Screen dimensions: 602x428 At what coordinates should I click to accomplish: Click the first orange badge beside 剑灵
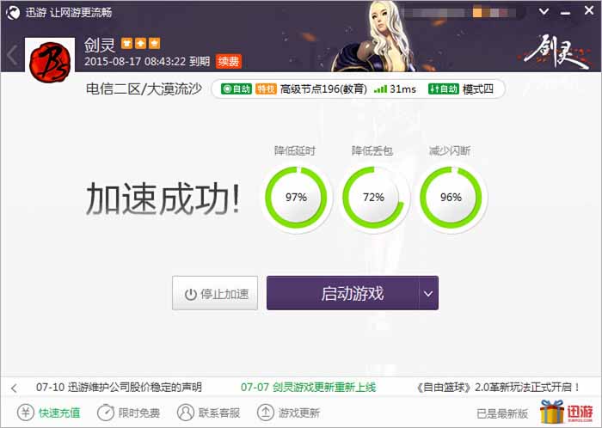point(126,43)
